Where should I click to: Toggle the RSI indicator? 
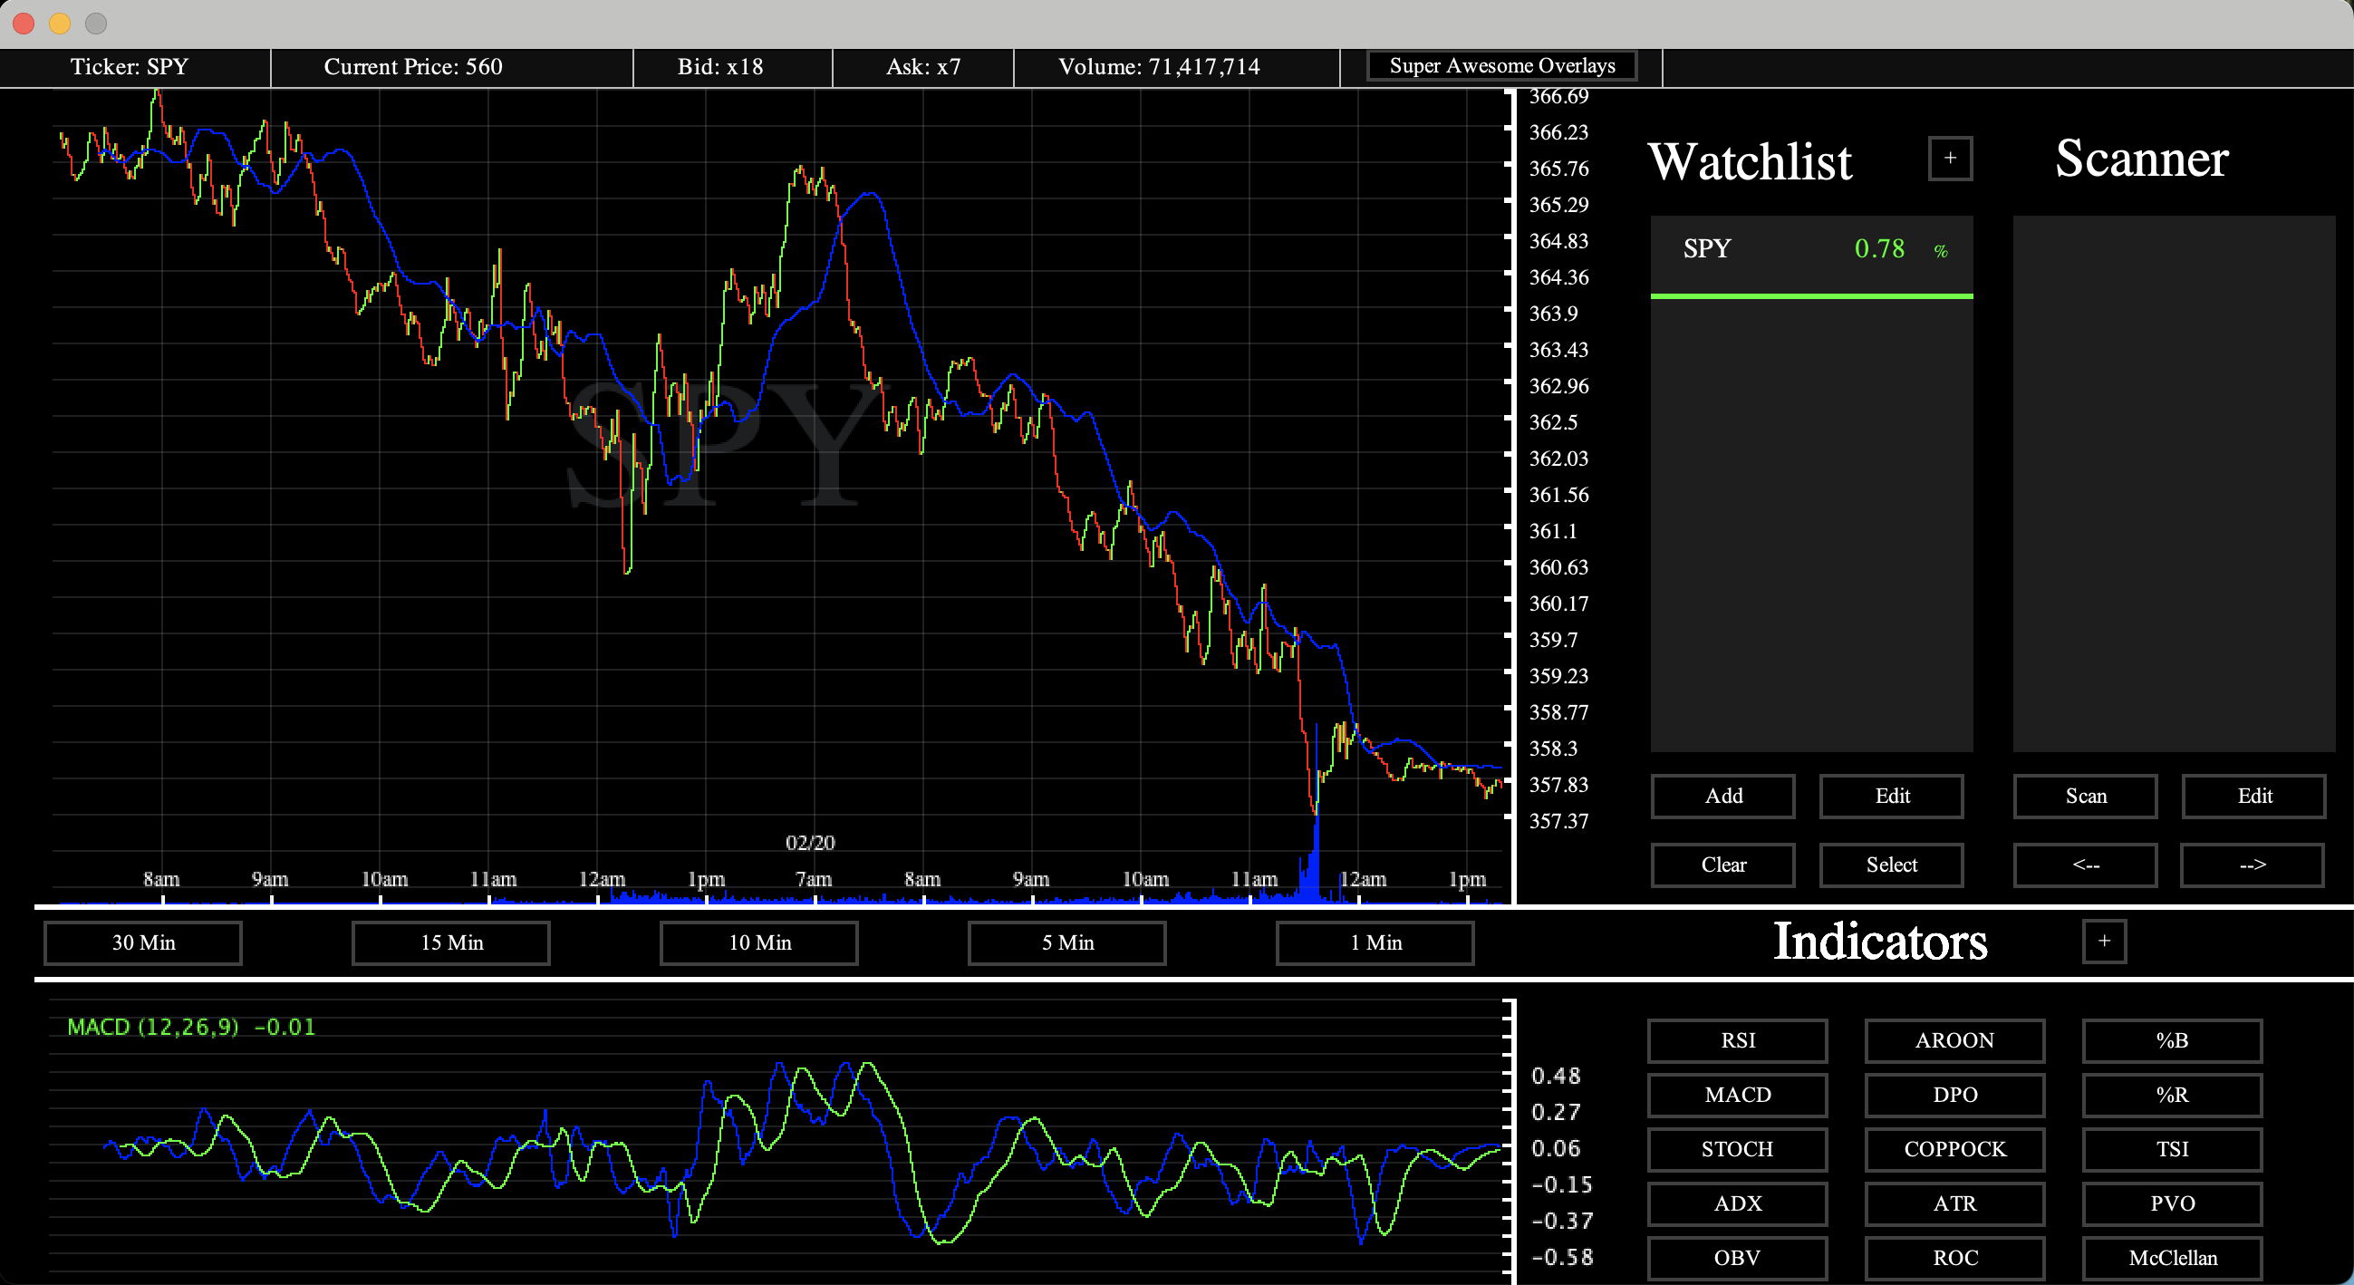tap(1736, 1040)
